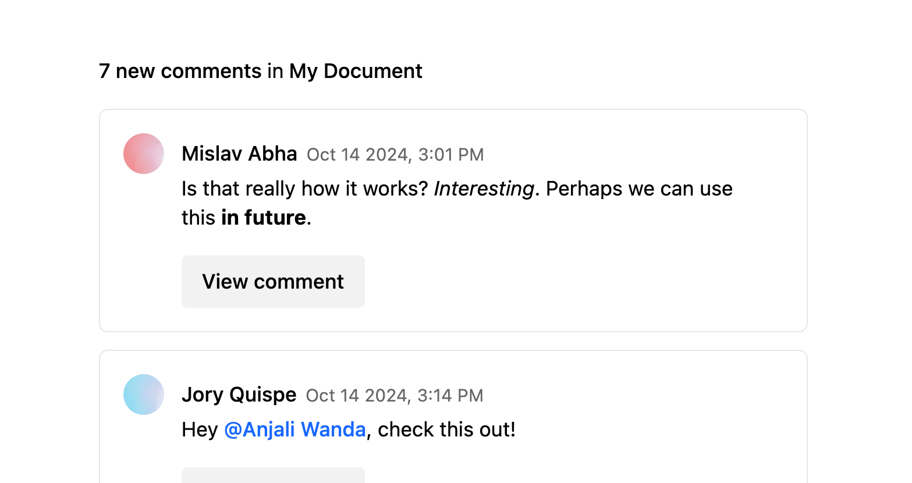The height and width of the screenshot is (483, 912).
Task: Click the 7 new comments heading
Action: pos(180,71)
